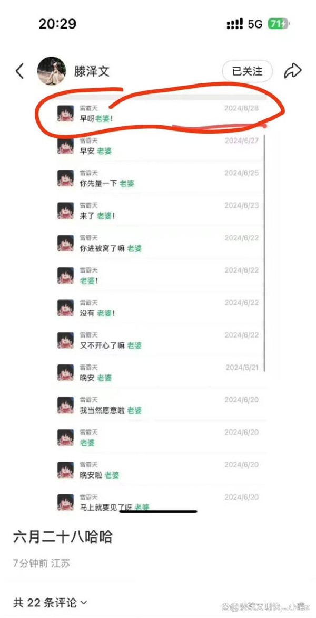316x618 pixels.
Task: Tap avatar beside 你先量一下 老婆 message
Action: click(x=65, y=178)
